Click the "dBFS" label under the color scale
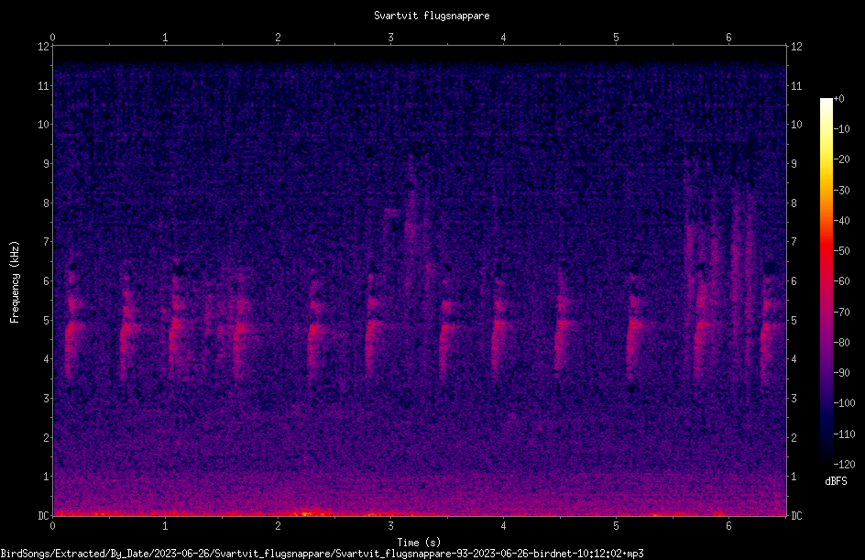865x560 pixels. point(836,481)
